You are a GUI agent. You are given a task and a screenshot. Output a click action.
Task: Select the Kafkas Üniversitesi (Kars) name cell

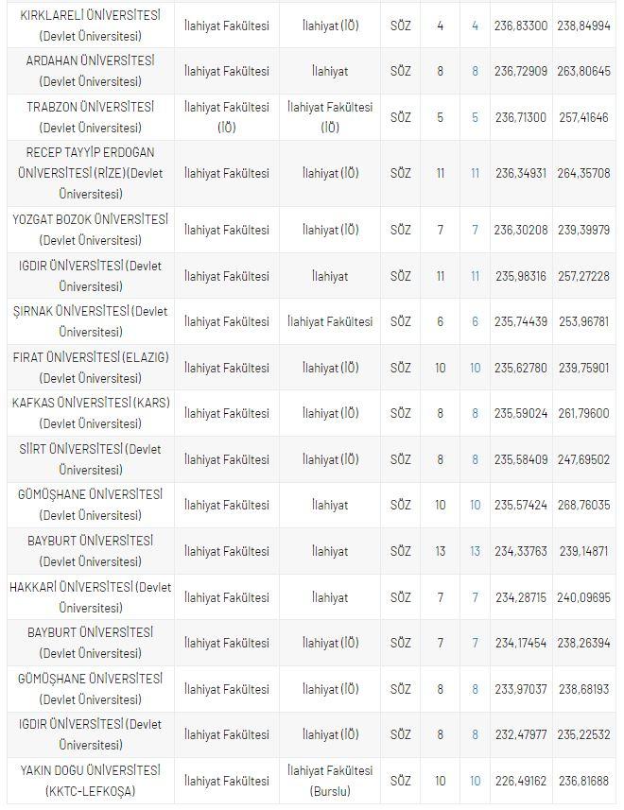pyautogui.click(x=91, y=413)
